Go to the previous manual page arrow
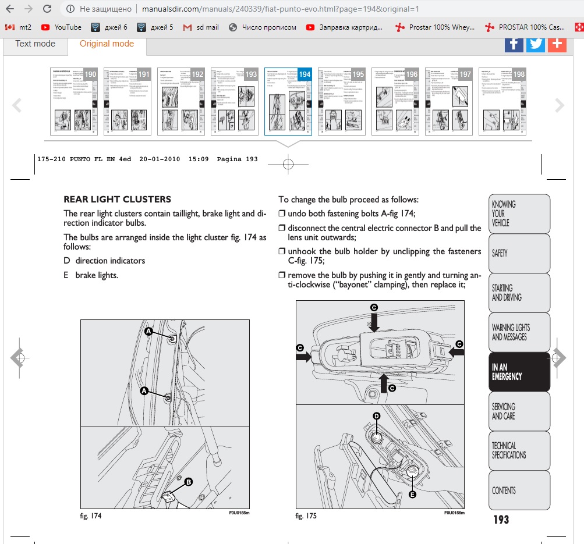The image size is (584, 544). [17, 358]
